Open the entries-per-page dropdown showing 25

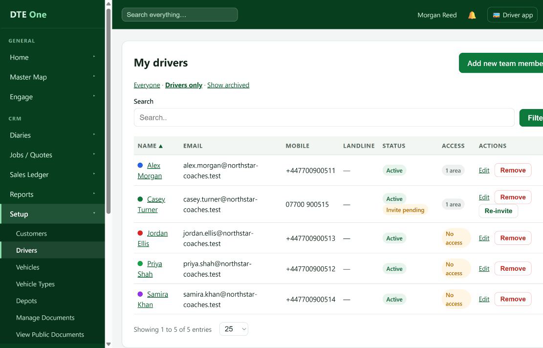[x=234, y=329]
